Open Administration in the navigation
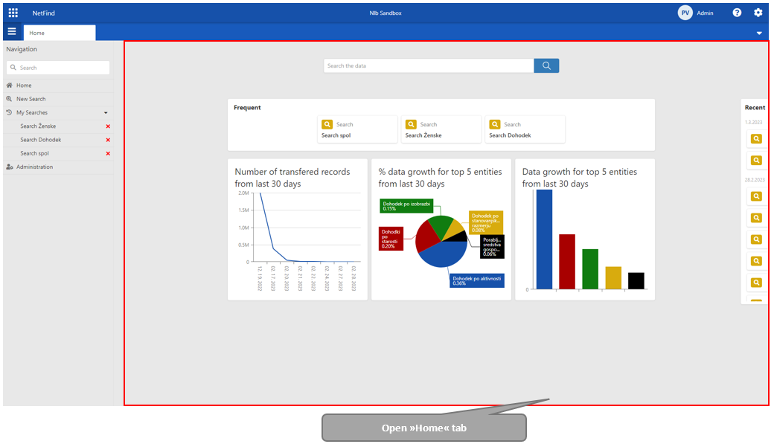This screenshot has width=774, height=444. (34, 167)
